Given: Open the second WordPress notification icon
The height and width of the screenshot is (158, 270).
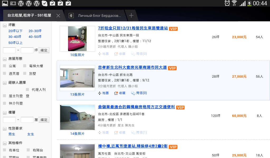Looking at the screenshot, I should click(x=29, y=3).
